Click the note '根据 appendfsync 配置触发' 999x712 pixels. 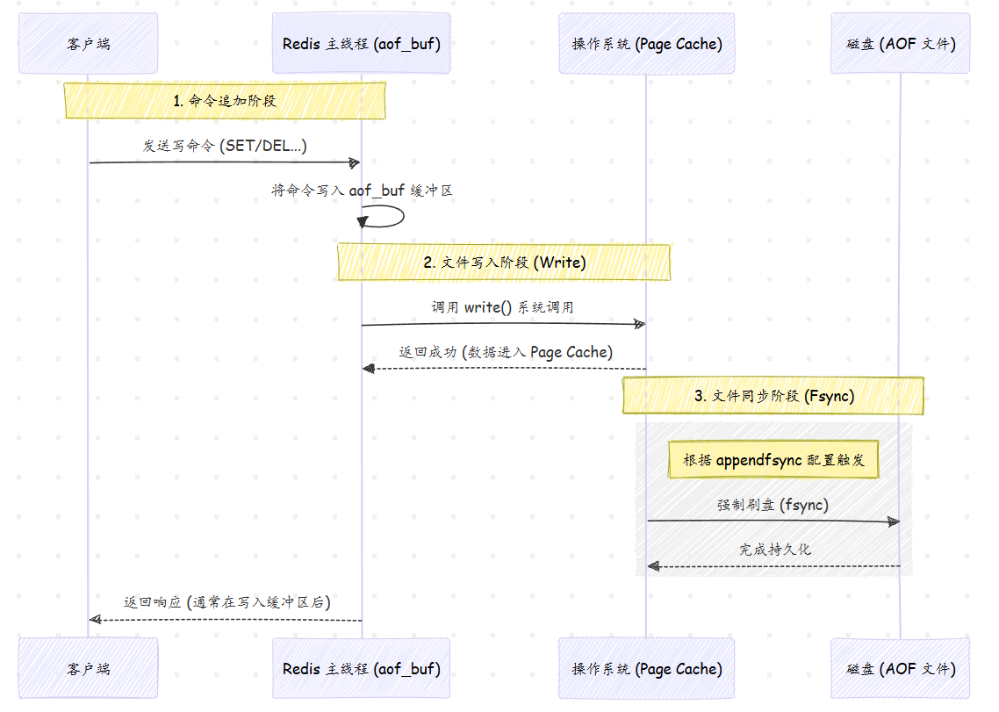[773, 459]
